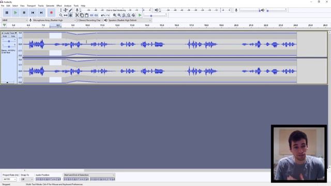Click the Trim audio outside selection icon

pyautogui.click(x=92, y=15)
